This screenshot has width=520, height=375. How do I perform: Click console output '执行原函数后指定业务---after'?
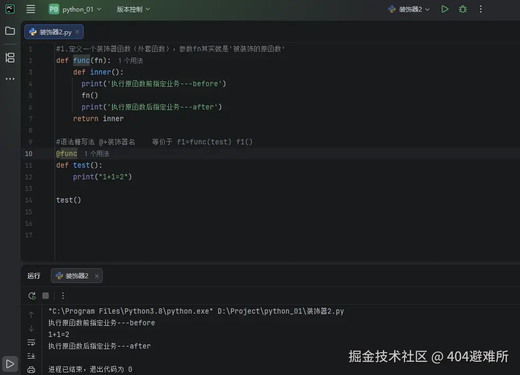pos(100,346)
